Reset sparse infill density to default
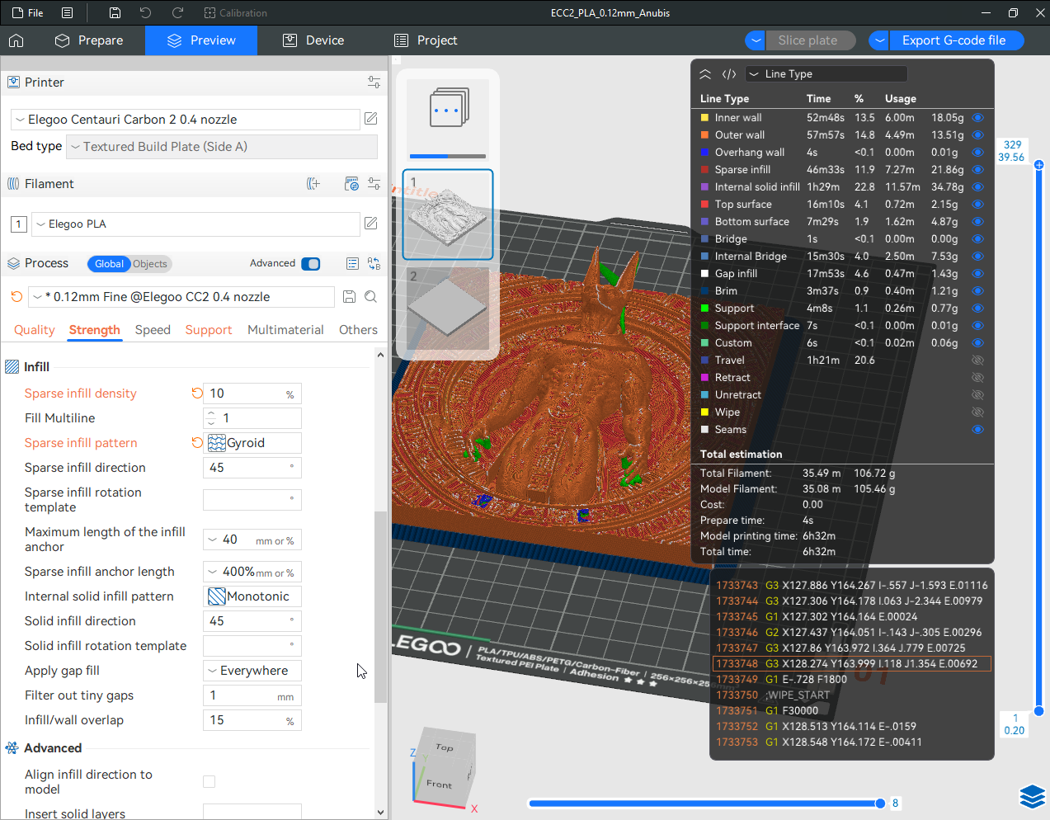 197,394
